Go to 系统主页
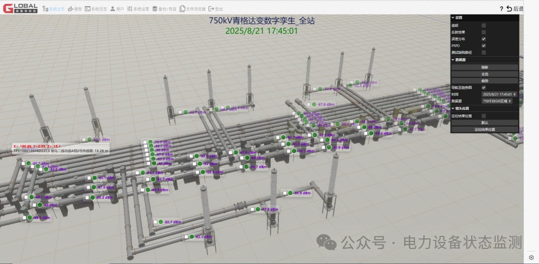This screenshot has height=264, width=539. pyautogui.click(x=53, y=9)
